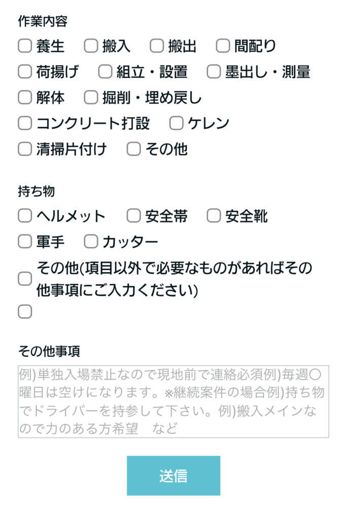Check the ケレン option

coord(176,123)
